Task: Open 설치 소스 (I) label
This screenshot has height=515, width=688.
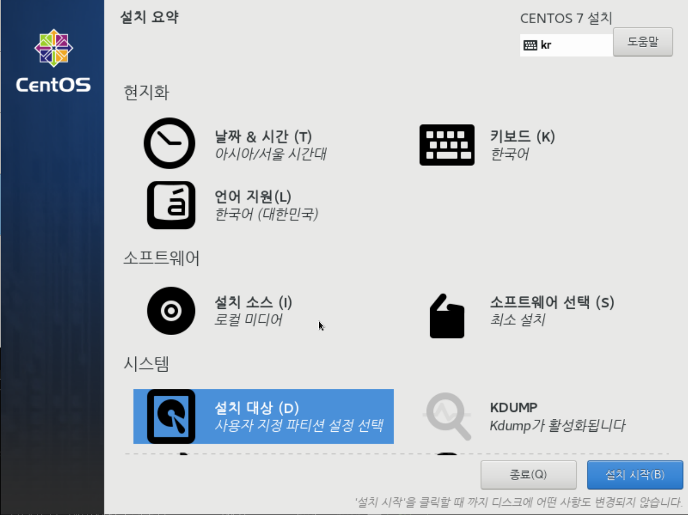Action: tap(253, 302)
